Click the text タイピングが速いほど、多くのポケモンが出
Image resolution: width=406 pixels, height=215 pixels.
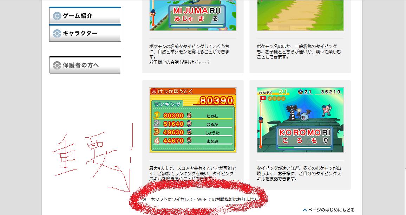[x=299, y=168]
